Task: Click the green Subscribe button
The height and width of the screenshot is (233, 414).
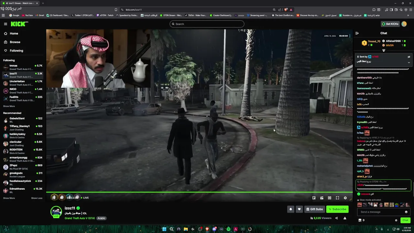Action: pyautogui.click(x=337, y=209)
